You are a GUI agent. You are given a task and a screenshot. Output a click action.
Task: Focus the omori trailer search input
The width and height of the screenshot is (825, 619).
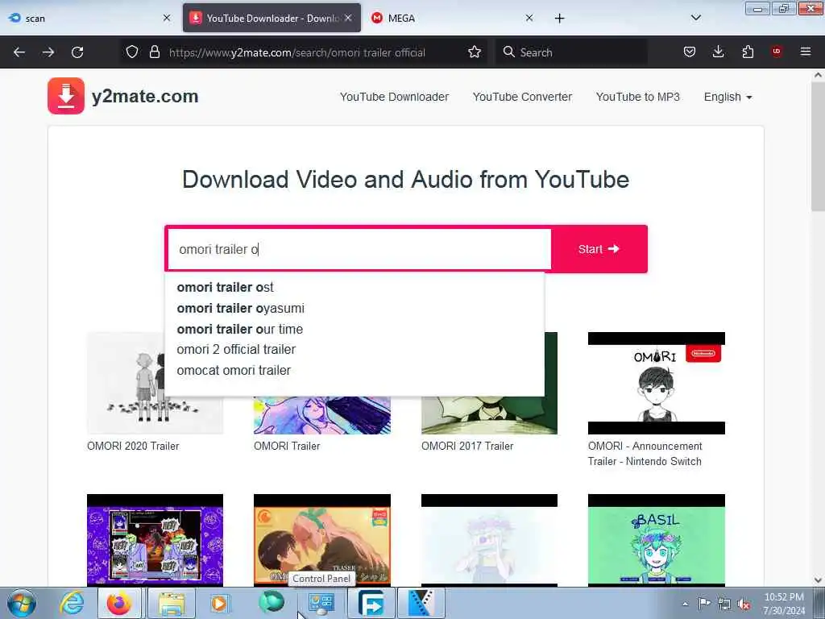359,249
